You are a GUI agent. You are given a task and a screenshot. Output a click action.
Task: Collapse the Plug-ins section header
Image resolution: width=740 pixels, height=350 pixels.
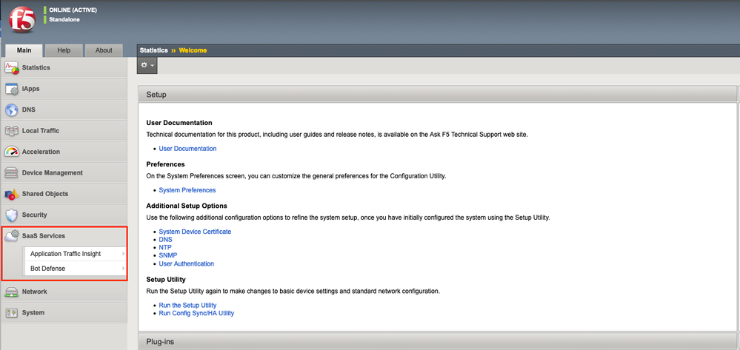437,342
